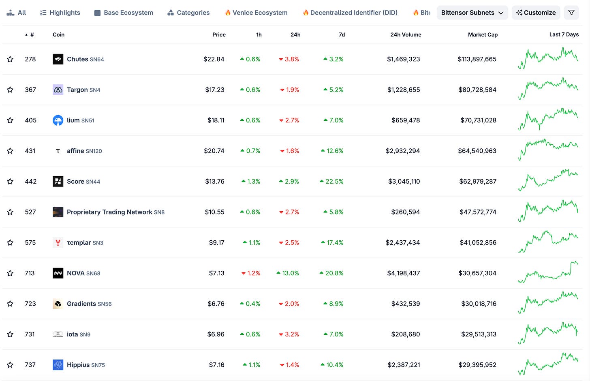Click the Chutes coin logo icon
Viewport: 590px width, 381px height.
[x=58, y=59]
